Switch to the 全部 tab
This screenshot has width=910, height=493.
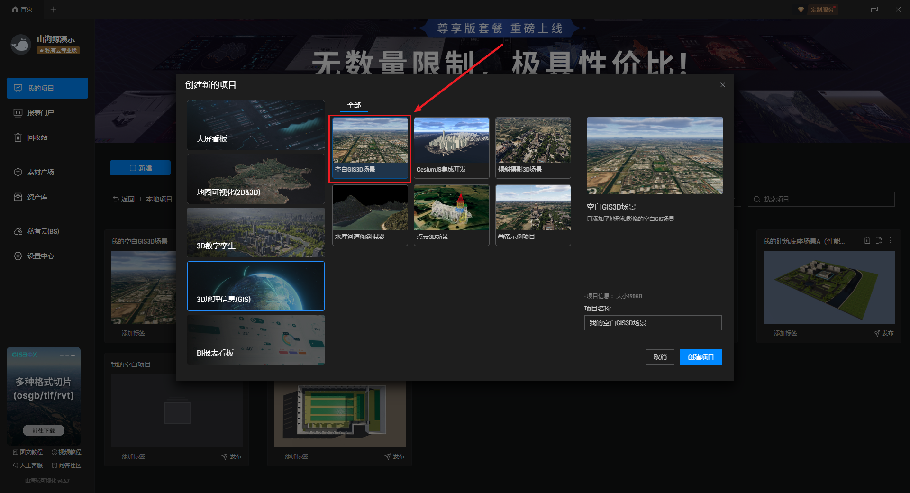pos(354,105)
